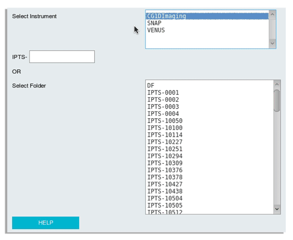The width and height of the screenshot is (293, 240).
Task: Click folder IPTS-10114
Action: click(x=165, y=135)
